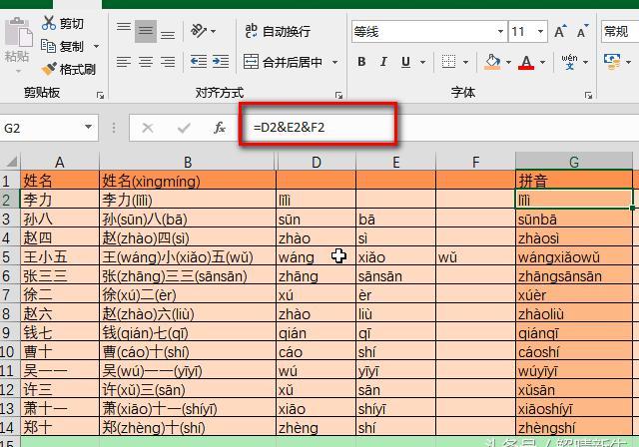Toggle middle vertical alignment
The image size is (639, 447).
[x=146, y=31]
